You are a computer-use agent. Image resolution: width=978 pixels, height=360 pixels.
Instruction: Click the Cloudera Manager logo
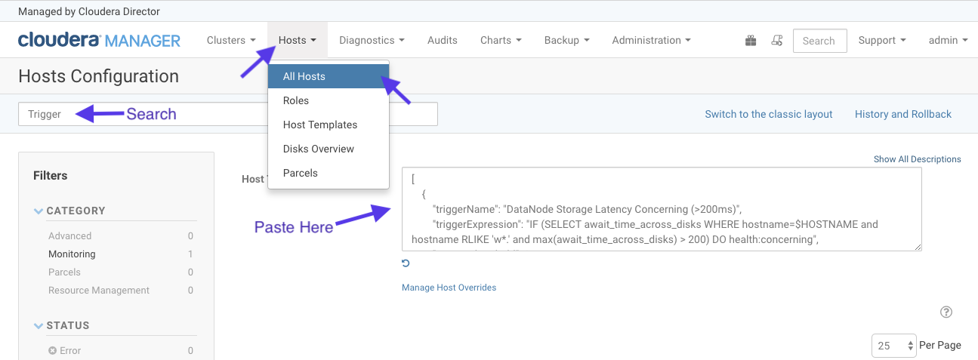click(99, 41)
